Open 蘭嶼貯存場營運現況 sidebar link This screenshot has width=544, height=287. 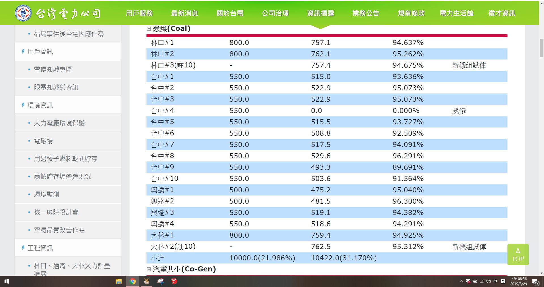[x=63, y=177]
